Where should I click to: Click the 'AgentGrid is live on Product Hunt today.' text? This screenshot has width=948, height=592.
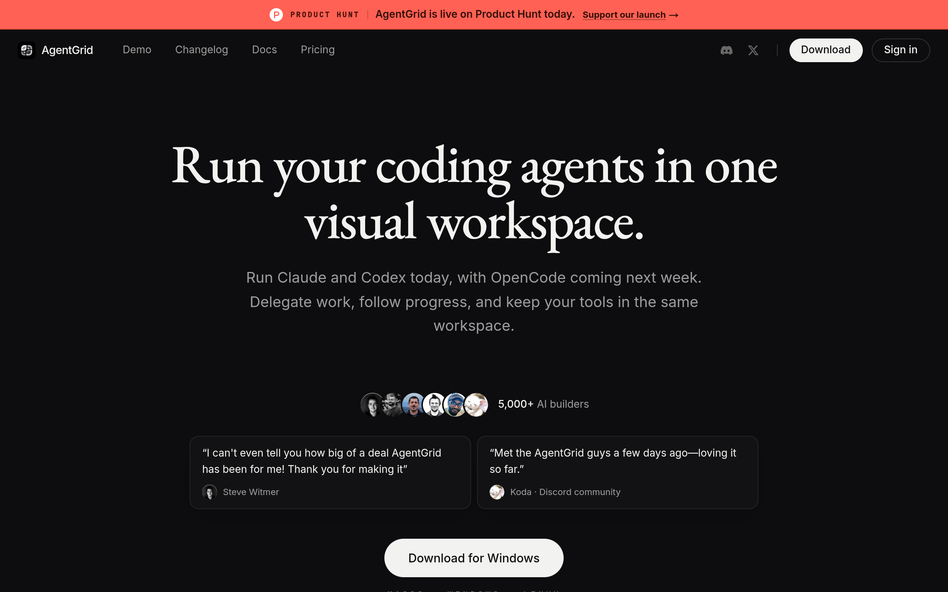click(475, 14)
